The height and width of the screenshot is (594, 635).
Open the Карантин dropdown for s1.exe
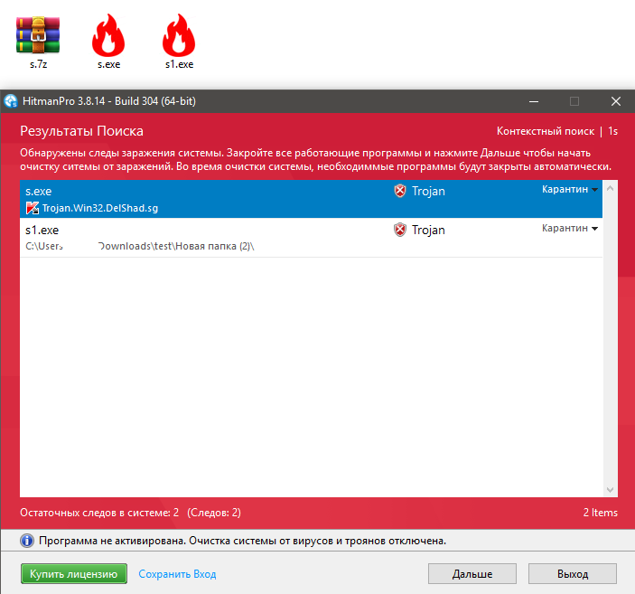570,228
